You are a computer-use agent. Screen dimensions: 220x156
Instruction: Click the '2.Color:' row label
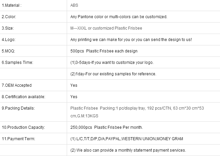[x=9, y=17]
